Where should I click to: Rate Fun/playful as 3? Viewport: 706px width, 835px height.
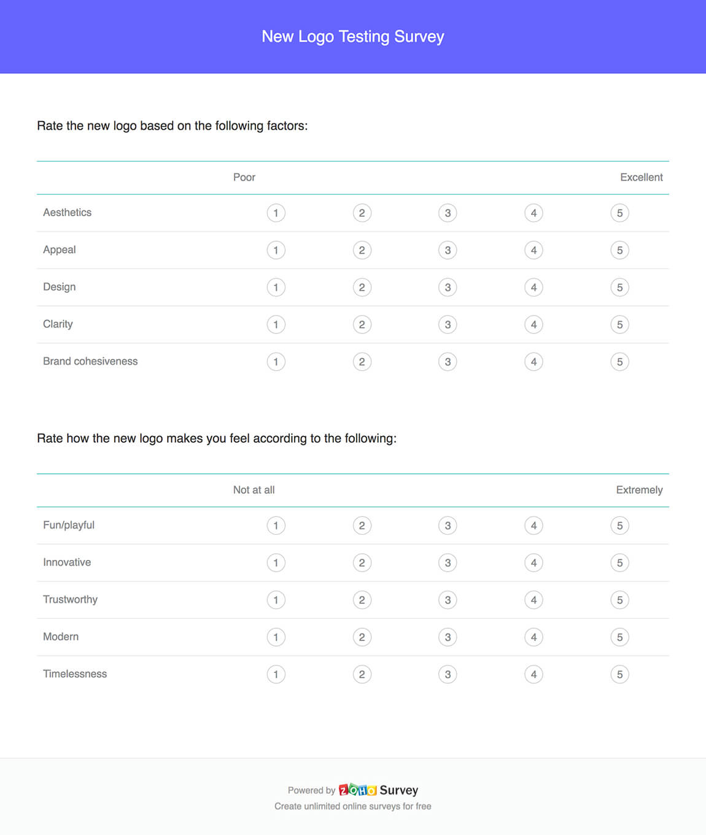[448, 526]
